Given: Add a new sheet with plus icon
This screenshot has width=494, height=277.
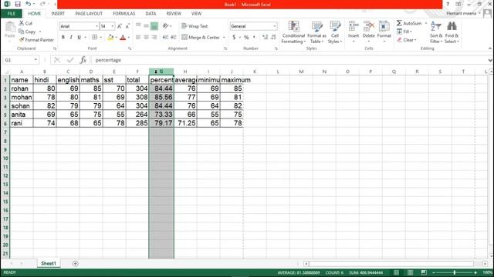Looking at the screenshot, I should coord(76,263).
